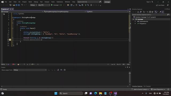171x96 pixels.
Task: Open Windows Start menu on taskbar
Action: point(56,93)
